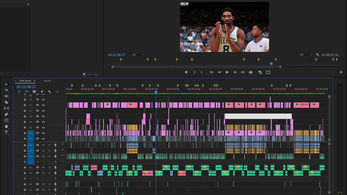Image resolution: width=347 pixels, height=195 pixels.
Task: Grab the Program monitor zoom bar left handle
Action: coord(112,67)
